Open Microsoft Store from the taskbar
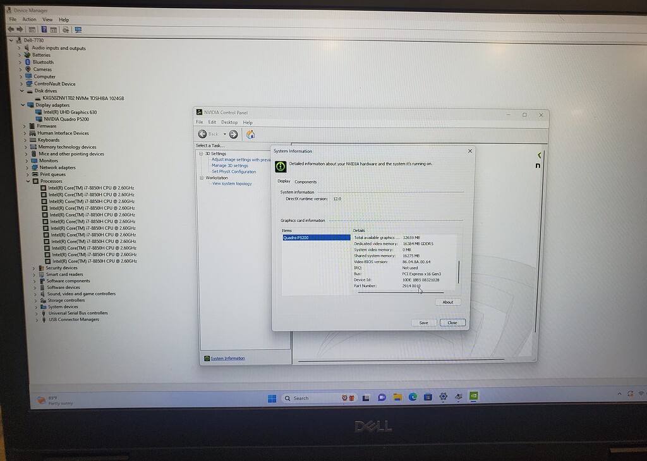The width and height of the screenshot is (647, 461). click(x=428, y=397)
